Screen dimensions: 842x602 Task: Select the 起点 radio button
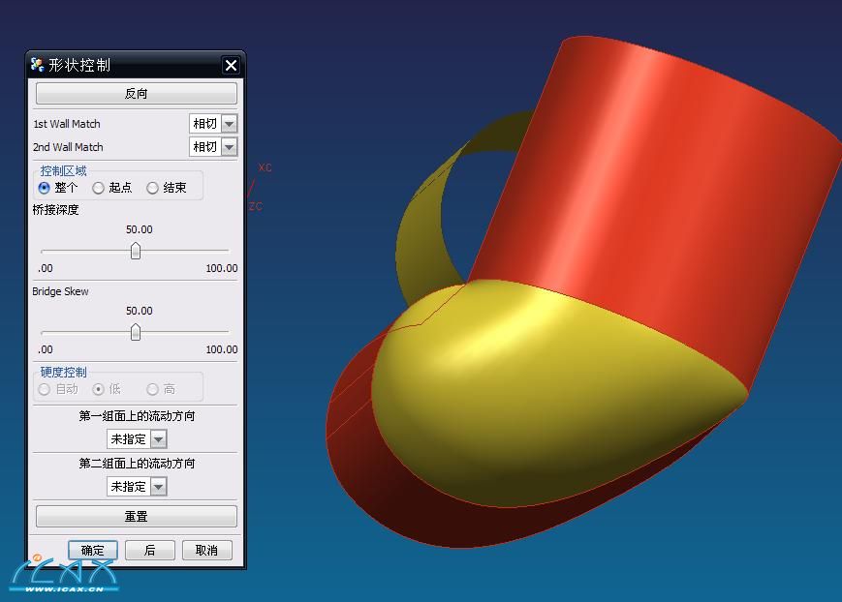pos(99,188)
